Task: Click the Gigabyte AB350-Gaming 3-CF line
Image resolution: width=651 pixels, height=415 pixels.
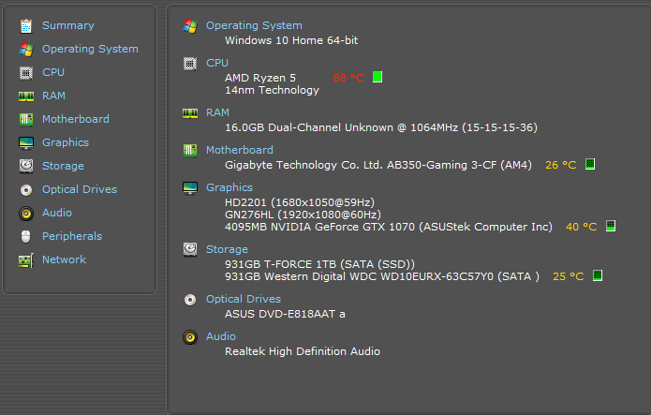Action: click(378, 165)
